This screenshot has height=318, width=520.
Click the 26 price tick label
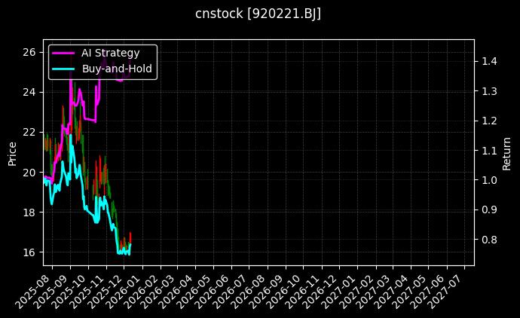(29, 52)
